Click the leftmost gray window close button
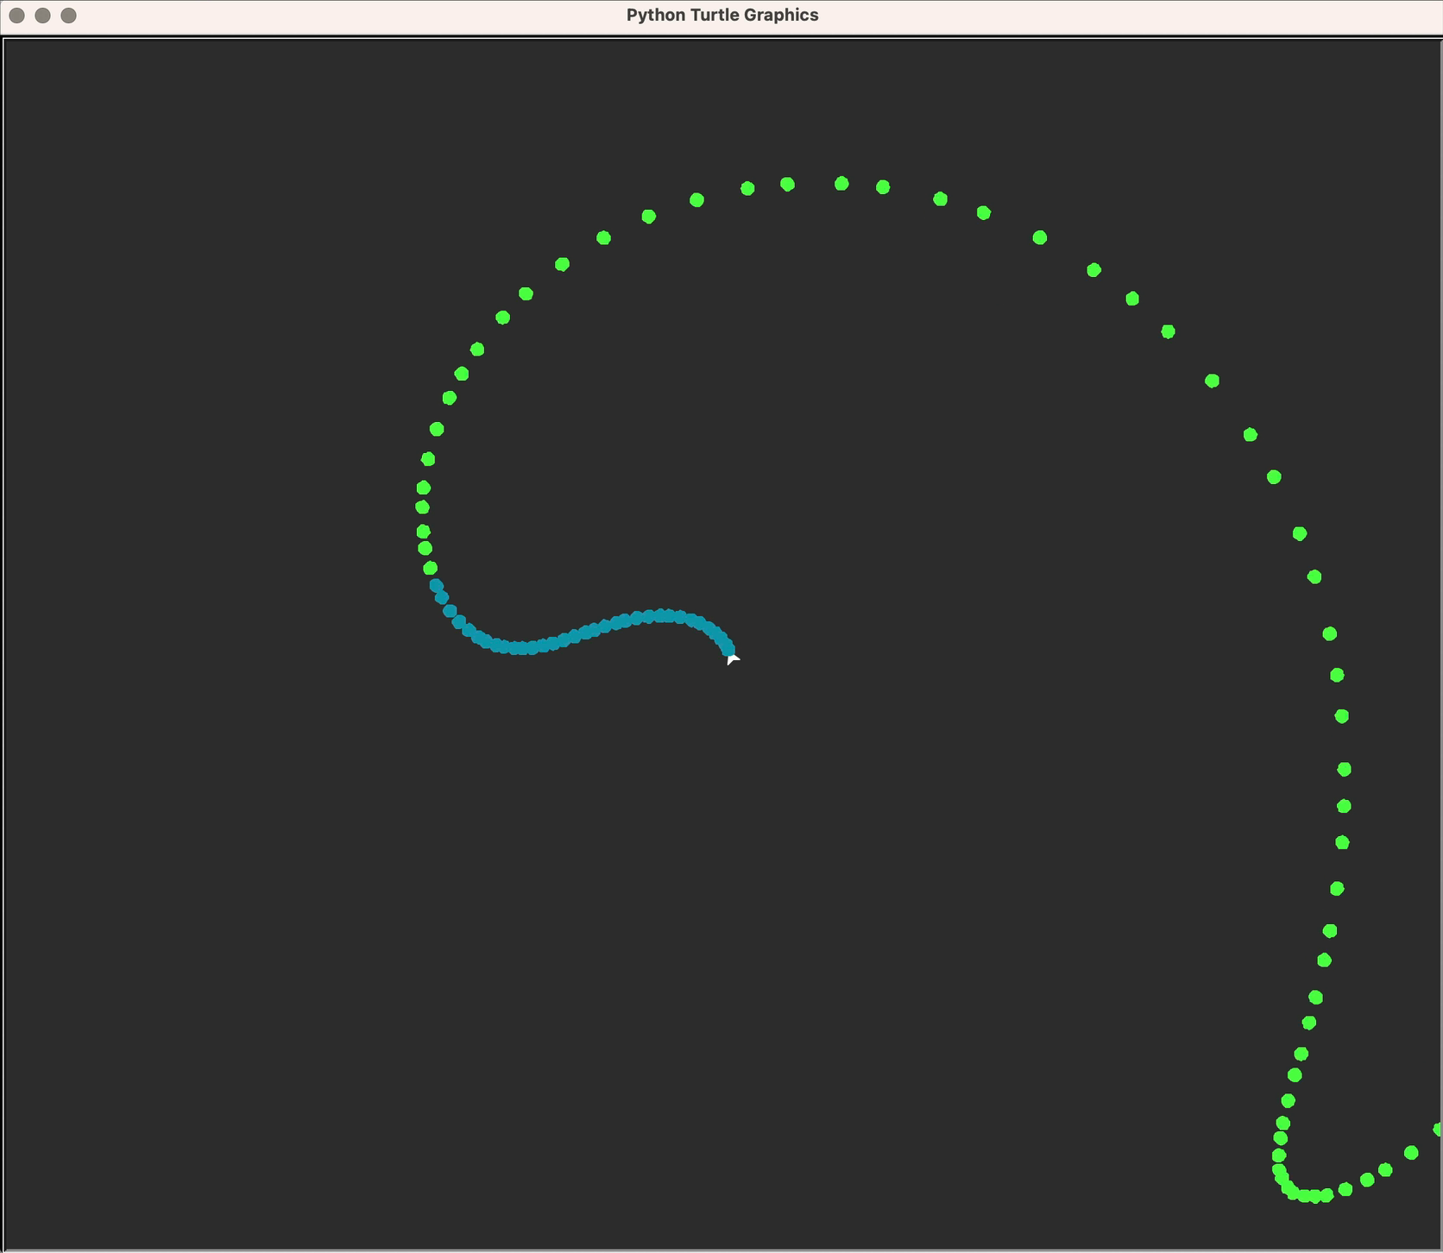 point(16,16)
